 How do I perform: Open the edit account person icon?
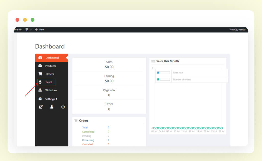(x=52, y=107)
